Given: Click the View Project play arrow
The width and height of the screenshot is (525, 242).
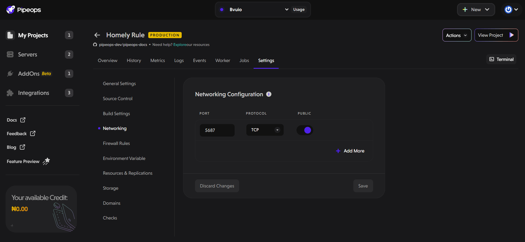Looking at the screenshot, I should (x=512, y=35).
